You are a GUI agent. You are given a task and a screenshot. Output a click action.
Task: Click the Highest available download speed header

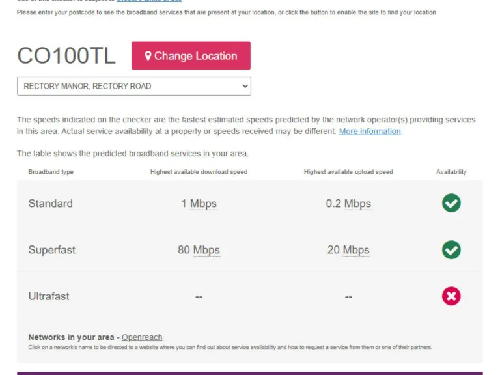click(x=199, y=172)
